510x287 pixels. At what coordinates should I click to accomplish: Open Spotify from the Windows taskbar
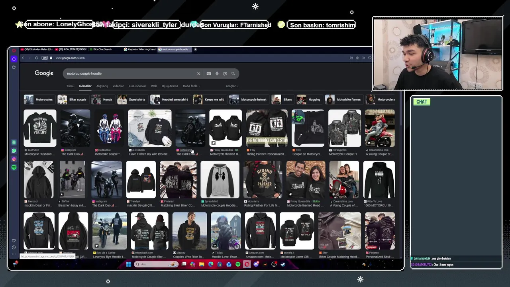tap(238, 264)
